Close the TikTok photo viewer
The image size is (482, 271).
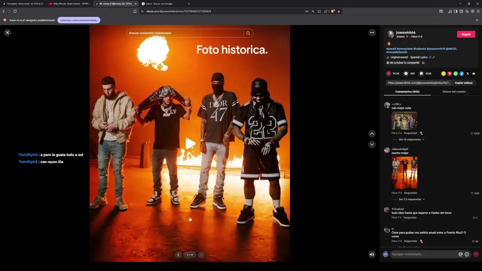coord(7,33)
